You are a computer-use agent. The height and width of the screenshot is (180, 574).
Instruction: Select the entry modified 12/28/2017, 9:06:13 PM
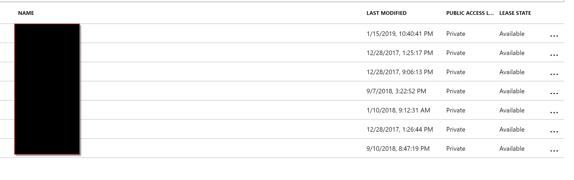coord(399,72)
